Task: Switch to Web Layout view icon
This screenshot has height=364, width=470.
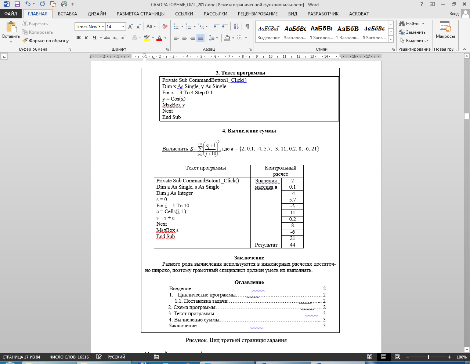Action: (398, 357)
